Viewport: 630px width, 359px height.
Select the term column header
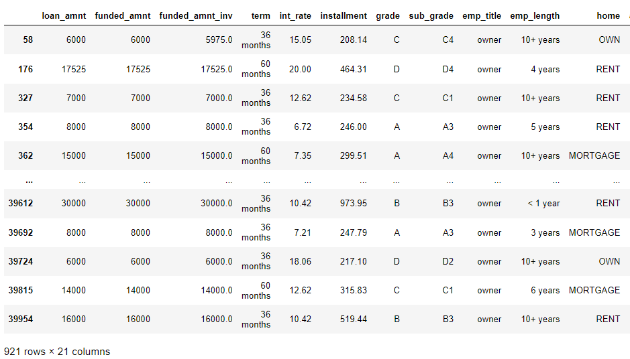click(x=261, y=15)
